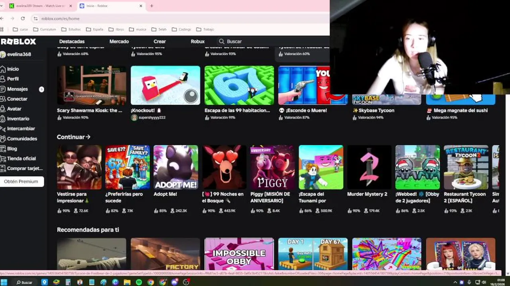The image size is (510, 286).
Task: Open the Inicio home icon in sidebar
Action: point(3,69)
